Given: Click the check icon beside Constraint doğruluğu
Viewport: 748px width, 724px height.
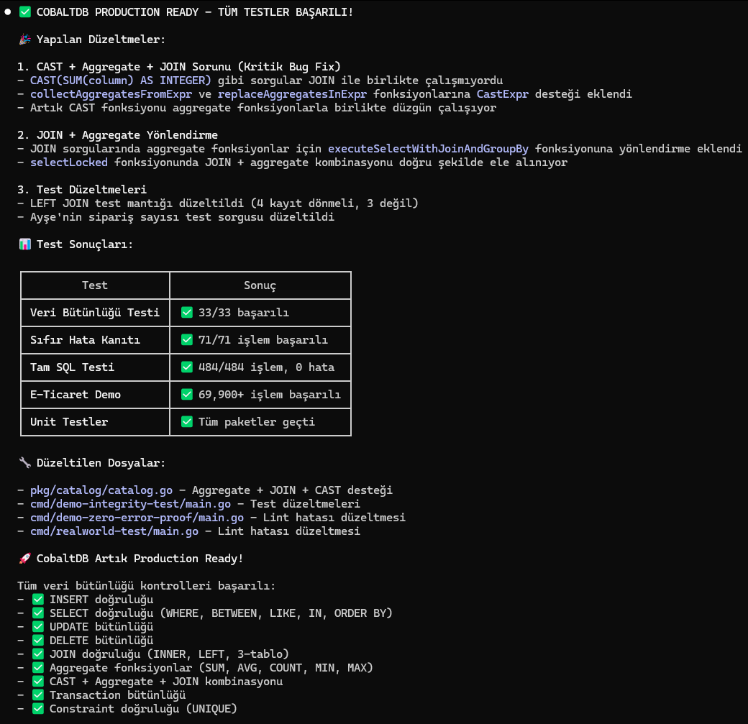Looking at the screenshot, I should pos(38,709).
